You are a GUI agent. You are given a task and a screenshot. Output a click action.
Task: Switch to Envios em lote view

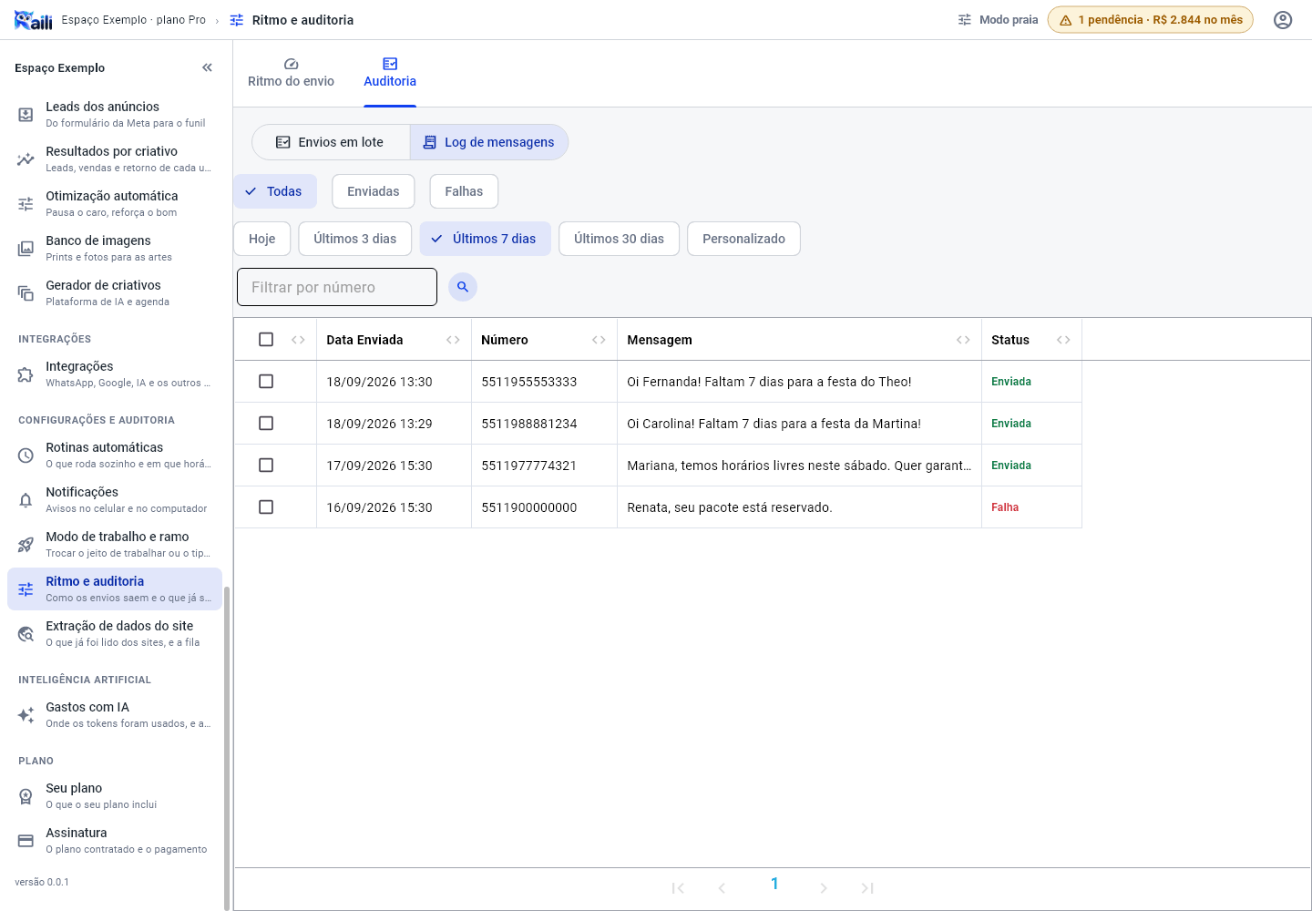pos(331,142)
